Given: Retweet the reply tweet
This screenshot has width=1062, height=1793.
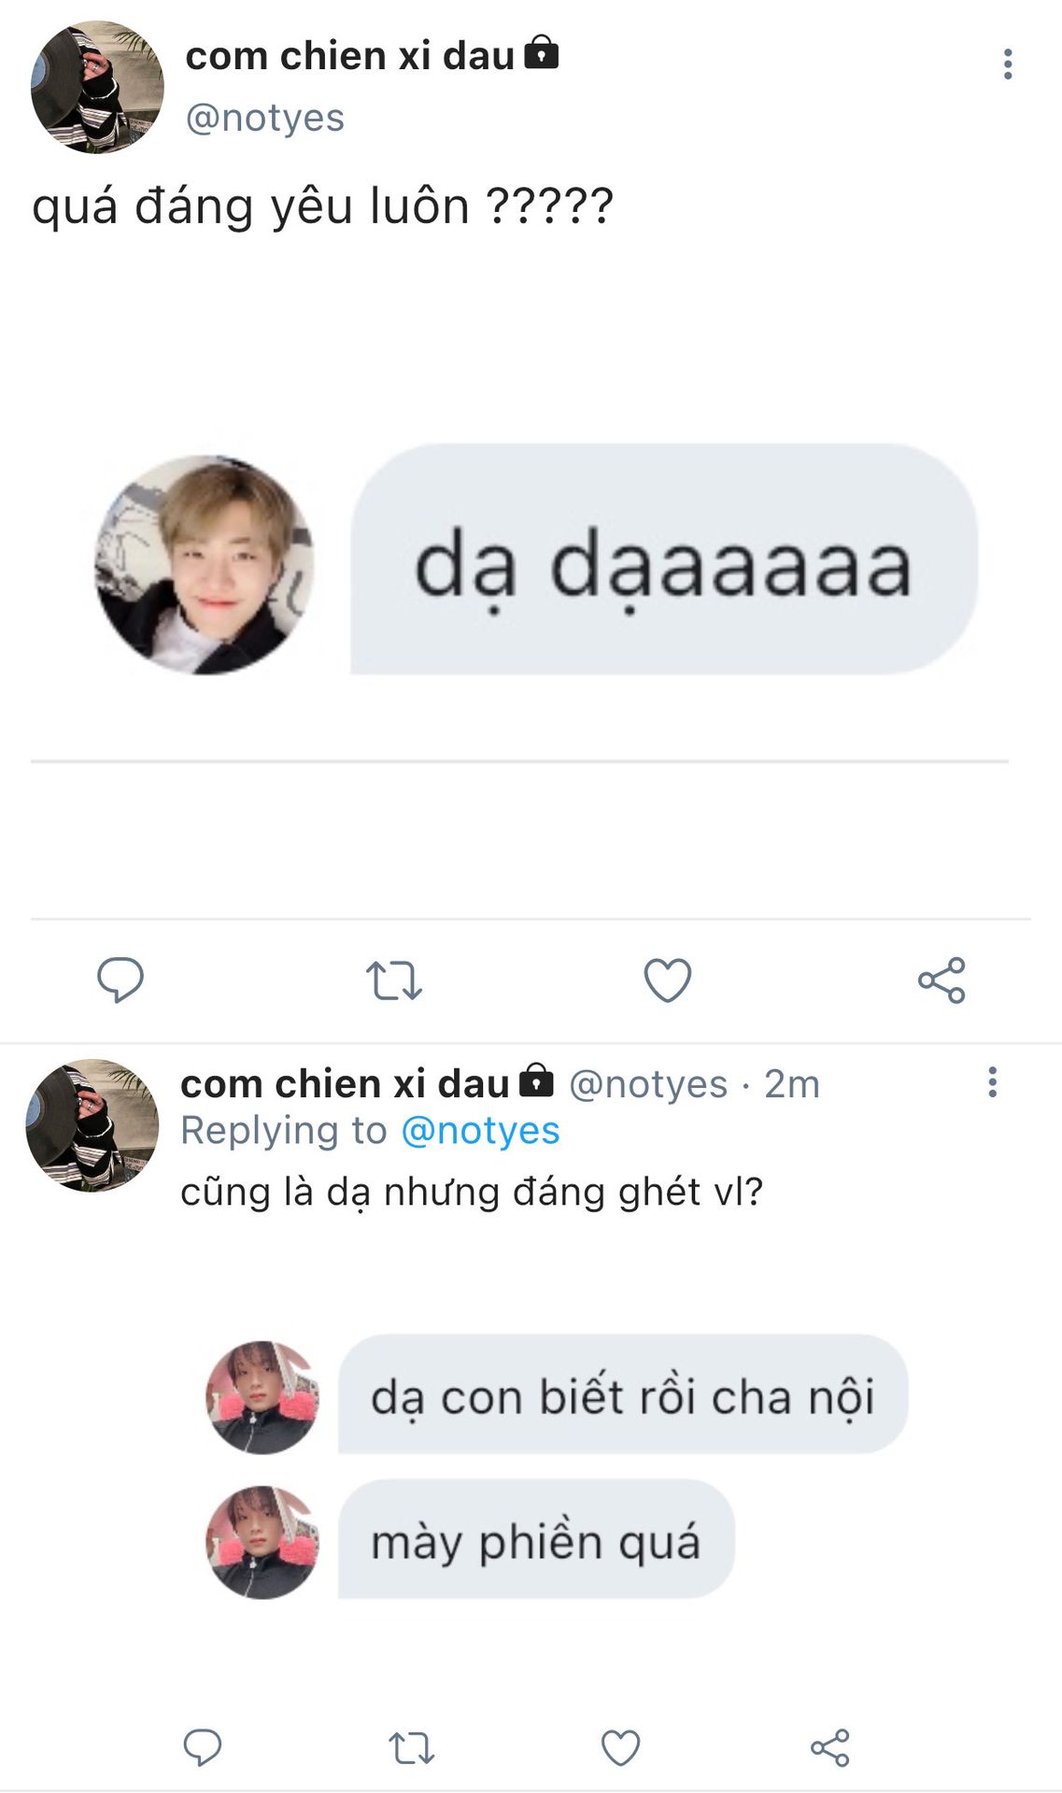Looking at the screenshot, I should 411,1748.
